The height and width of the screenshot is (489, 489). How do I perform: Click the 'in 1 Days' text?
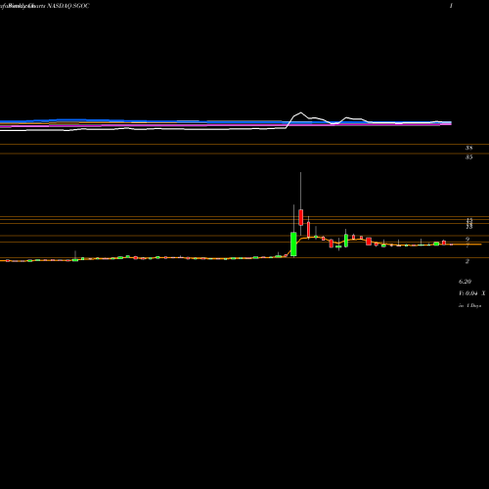pyautogui.click(x=469, y=306)
